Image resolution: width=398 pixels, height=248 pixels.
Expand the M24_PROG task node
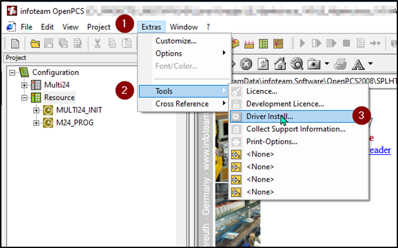point(36,123)
